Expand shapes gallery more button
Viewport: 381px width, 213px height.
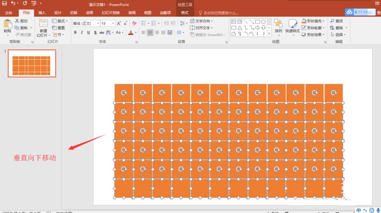269,34
